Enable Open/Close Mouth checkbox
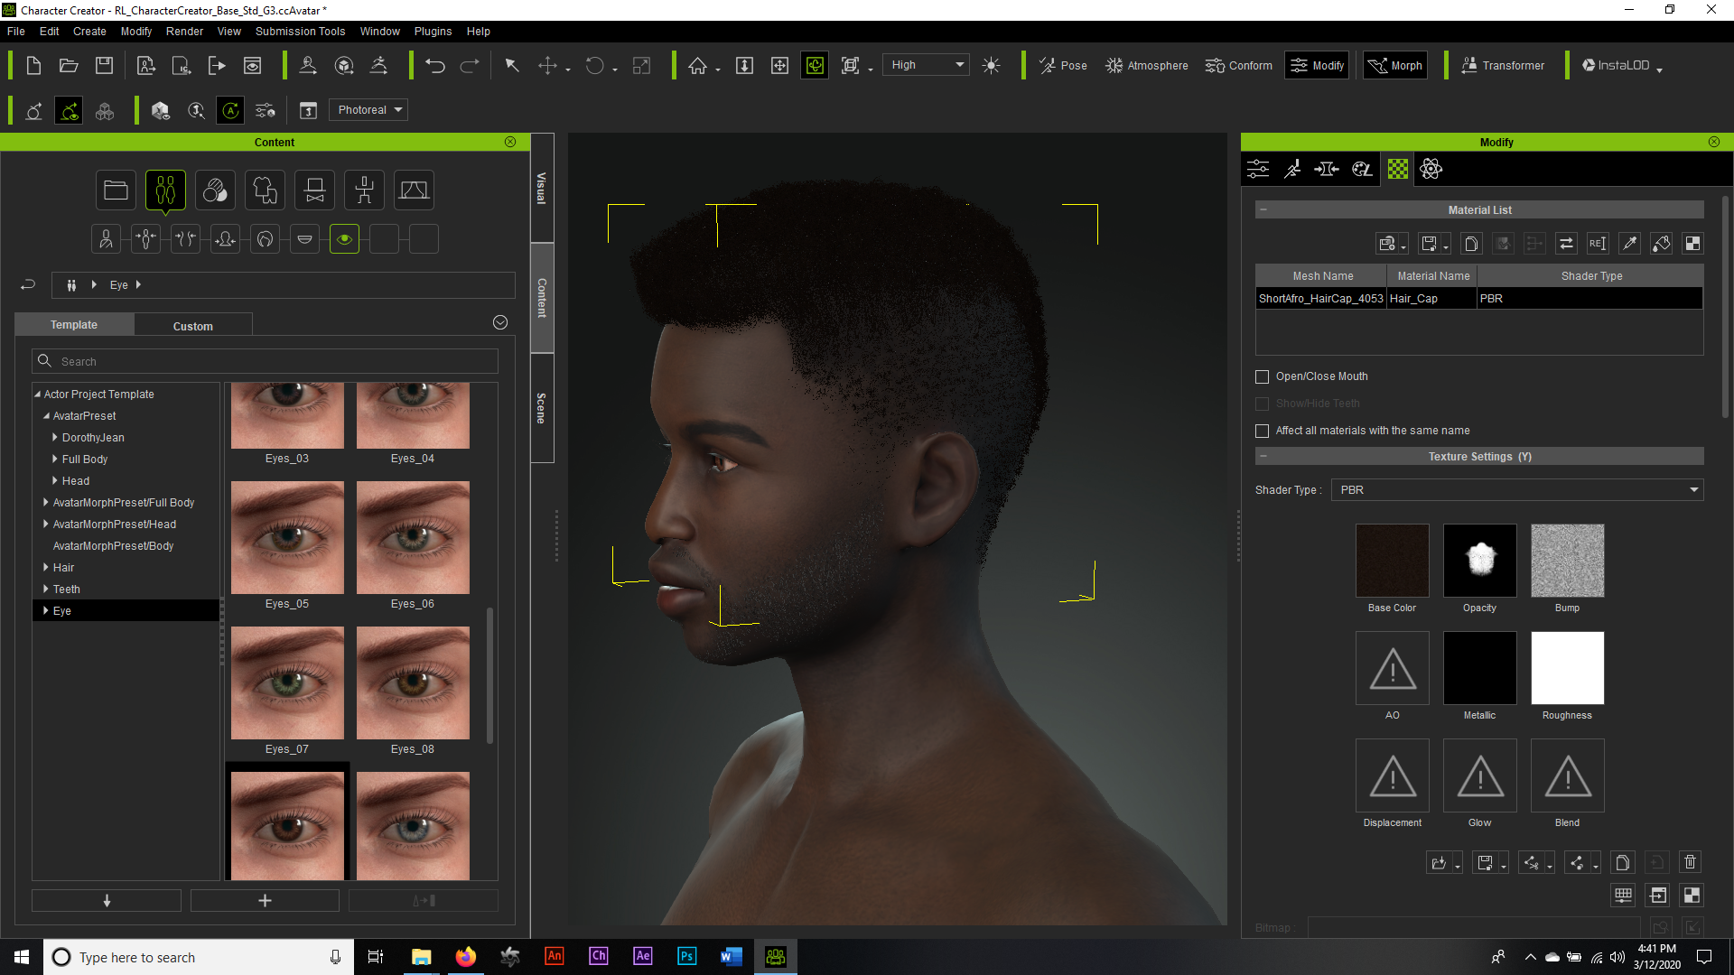Image resolution: width=1734 pixels, height=975 pixels. pos(1262,376)
